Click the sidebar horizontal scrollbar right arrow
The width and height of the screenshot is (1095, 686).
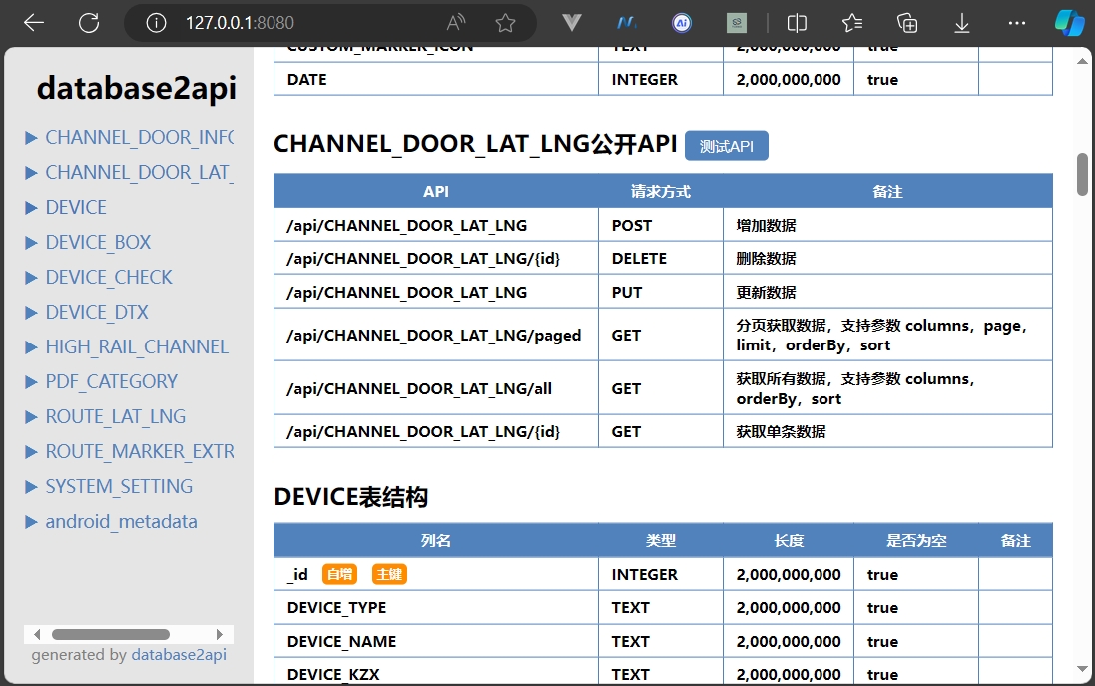pos(220,634)
